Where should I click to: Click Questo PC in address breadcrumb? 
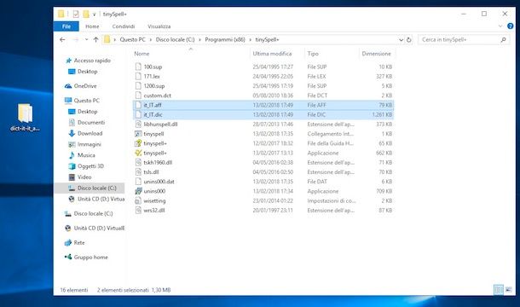[x=133, y=39]
